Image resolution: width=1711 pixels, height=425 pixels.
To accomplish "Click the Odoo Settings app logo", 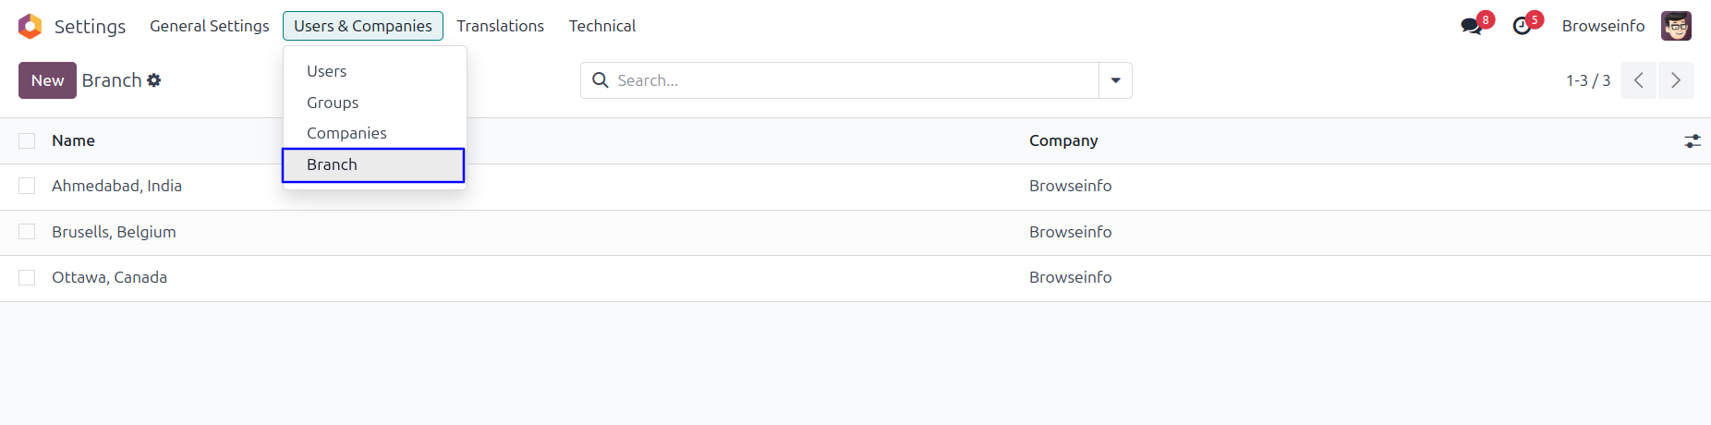I will (x=30, y=26).
